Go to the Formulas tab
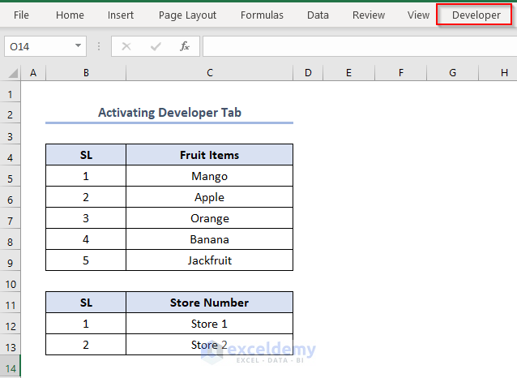The width and height of the screenshot is (517, 378). click(x=262, y=15)
